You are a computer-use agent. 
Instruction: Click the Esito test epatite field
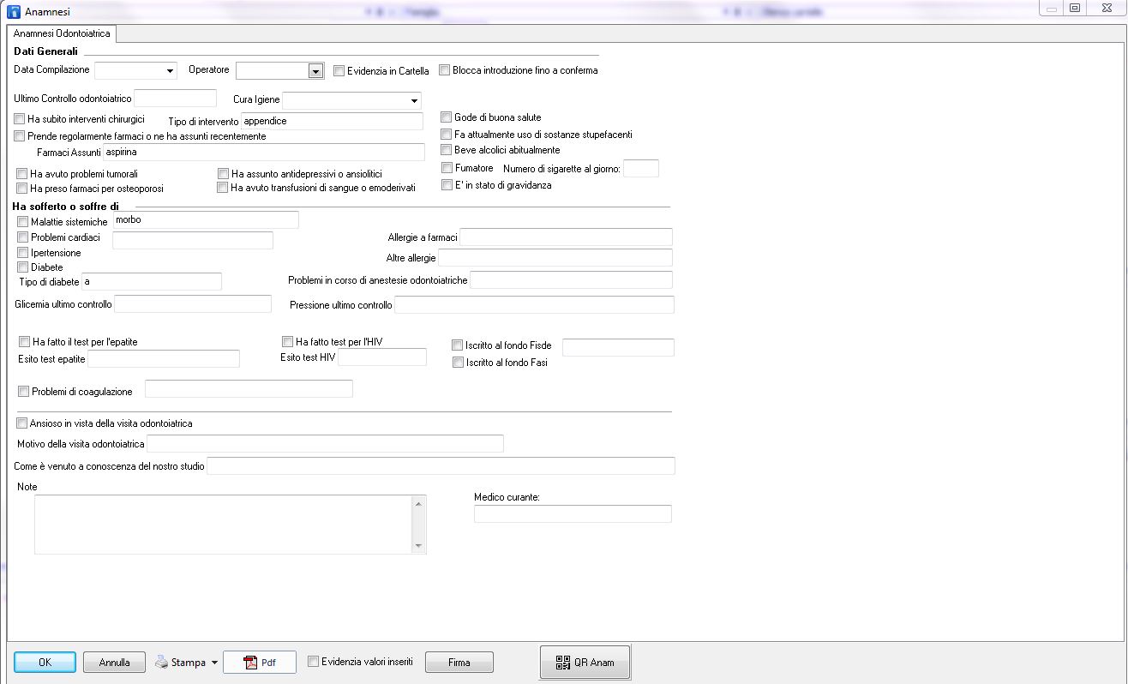pos(164,358)
